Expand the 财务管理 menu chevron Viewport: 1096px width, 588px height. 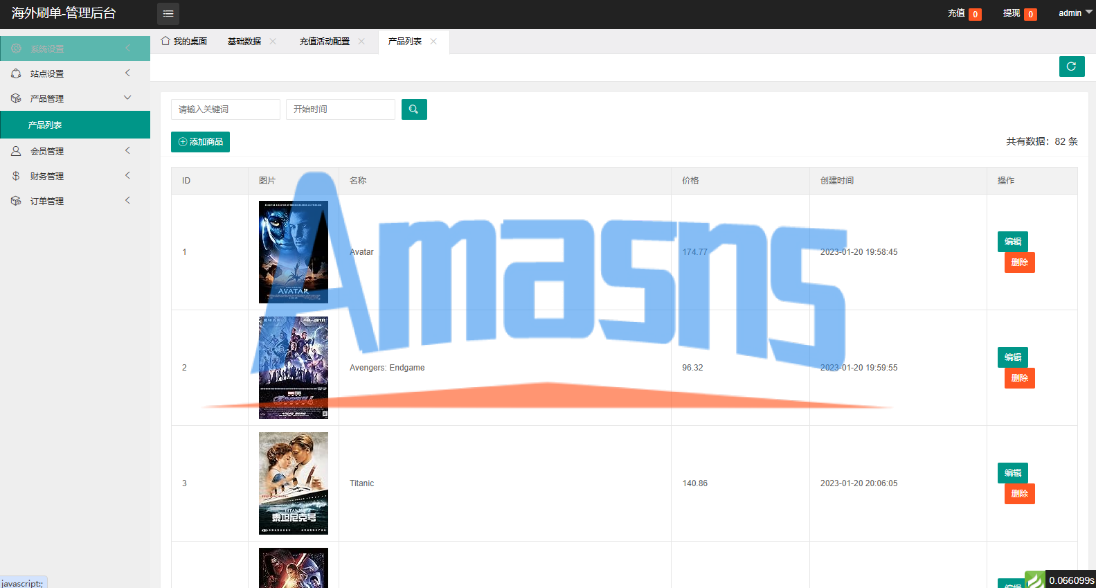coord(127,175)
